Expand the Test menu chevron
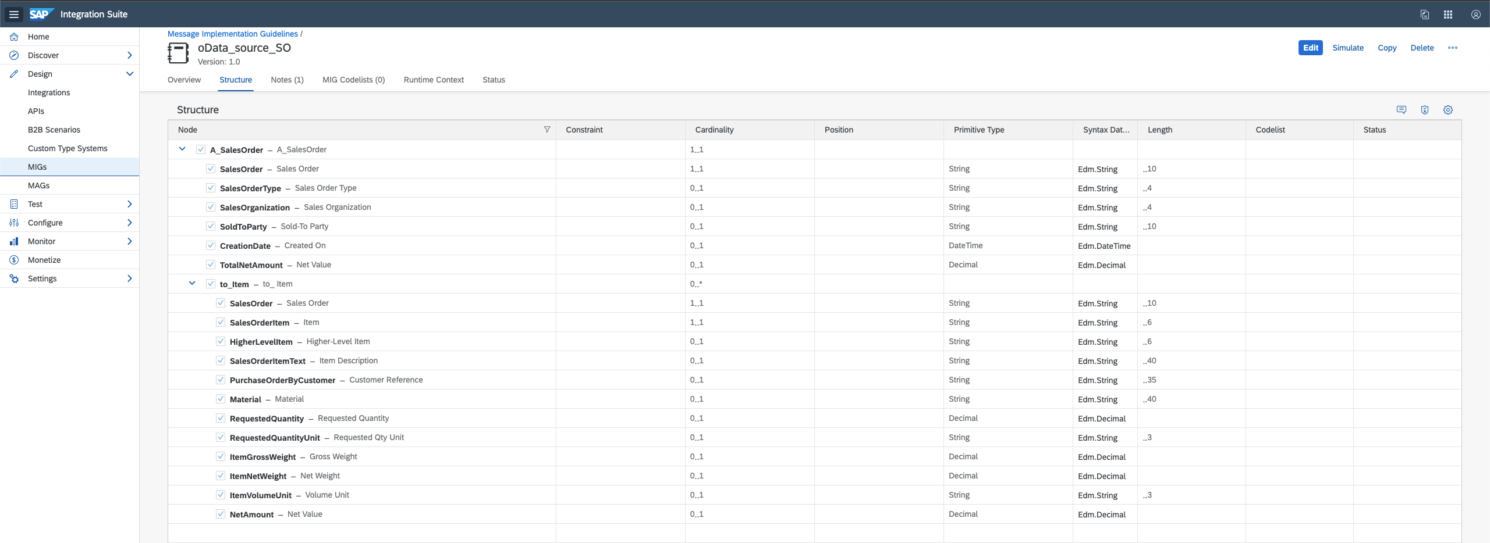The height and width of the screenshot is (543, 1490). (x=129, y=204)
